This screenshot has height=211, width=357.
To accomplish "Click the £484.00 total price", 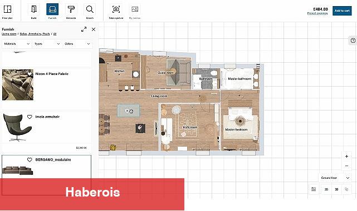I will point(321,9).
